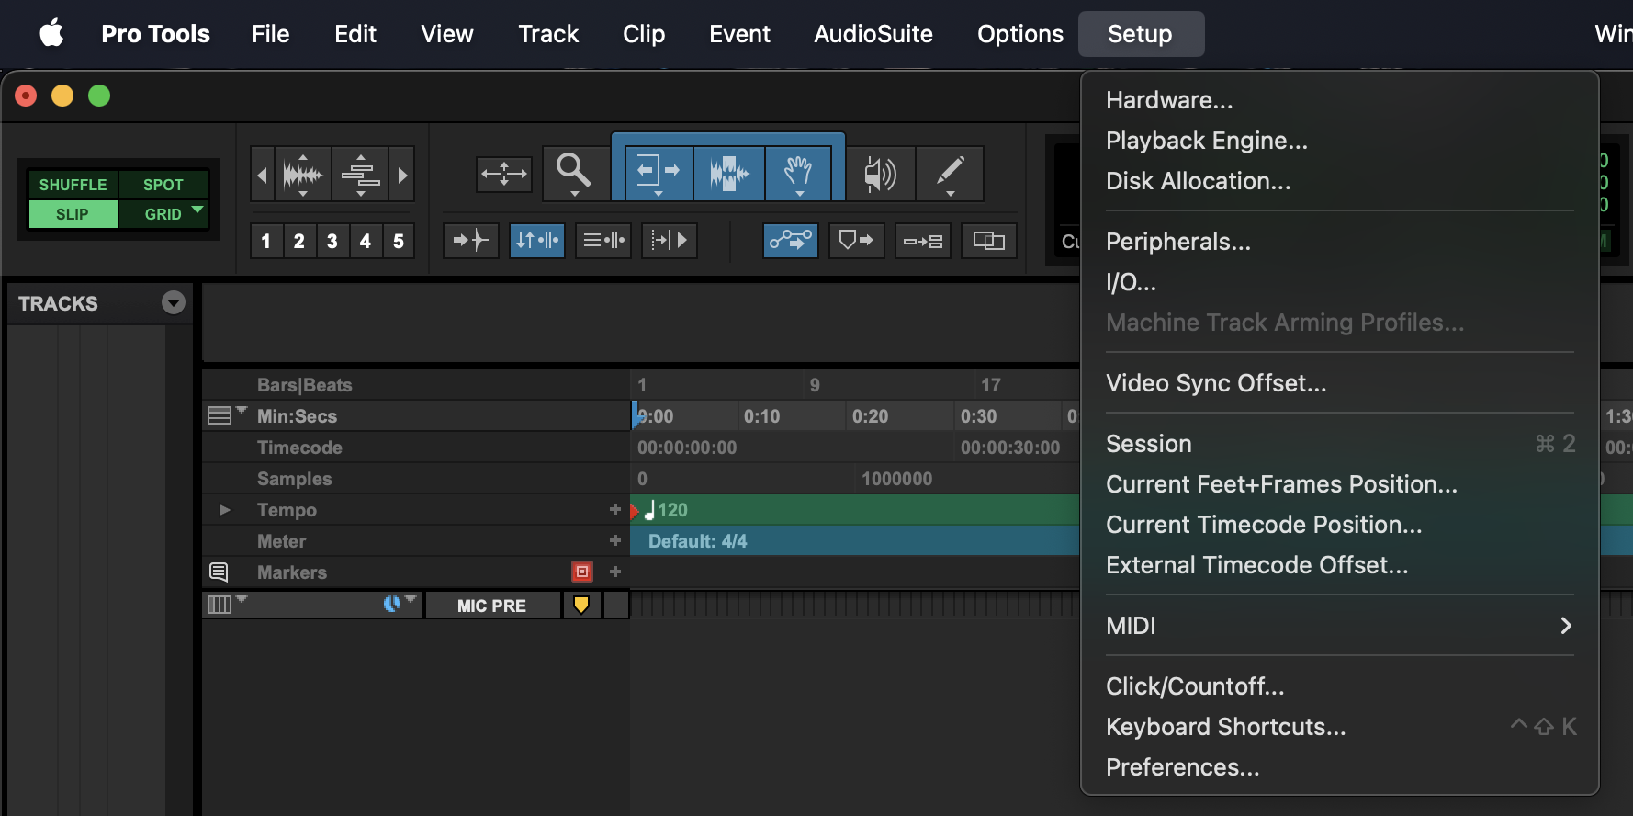
Task: Adjust audio waveform zoom icon
Action: 302,174
